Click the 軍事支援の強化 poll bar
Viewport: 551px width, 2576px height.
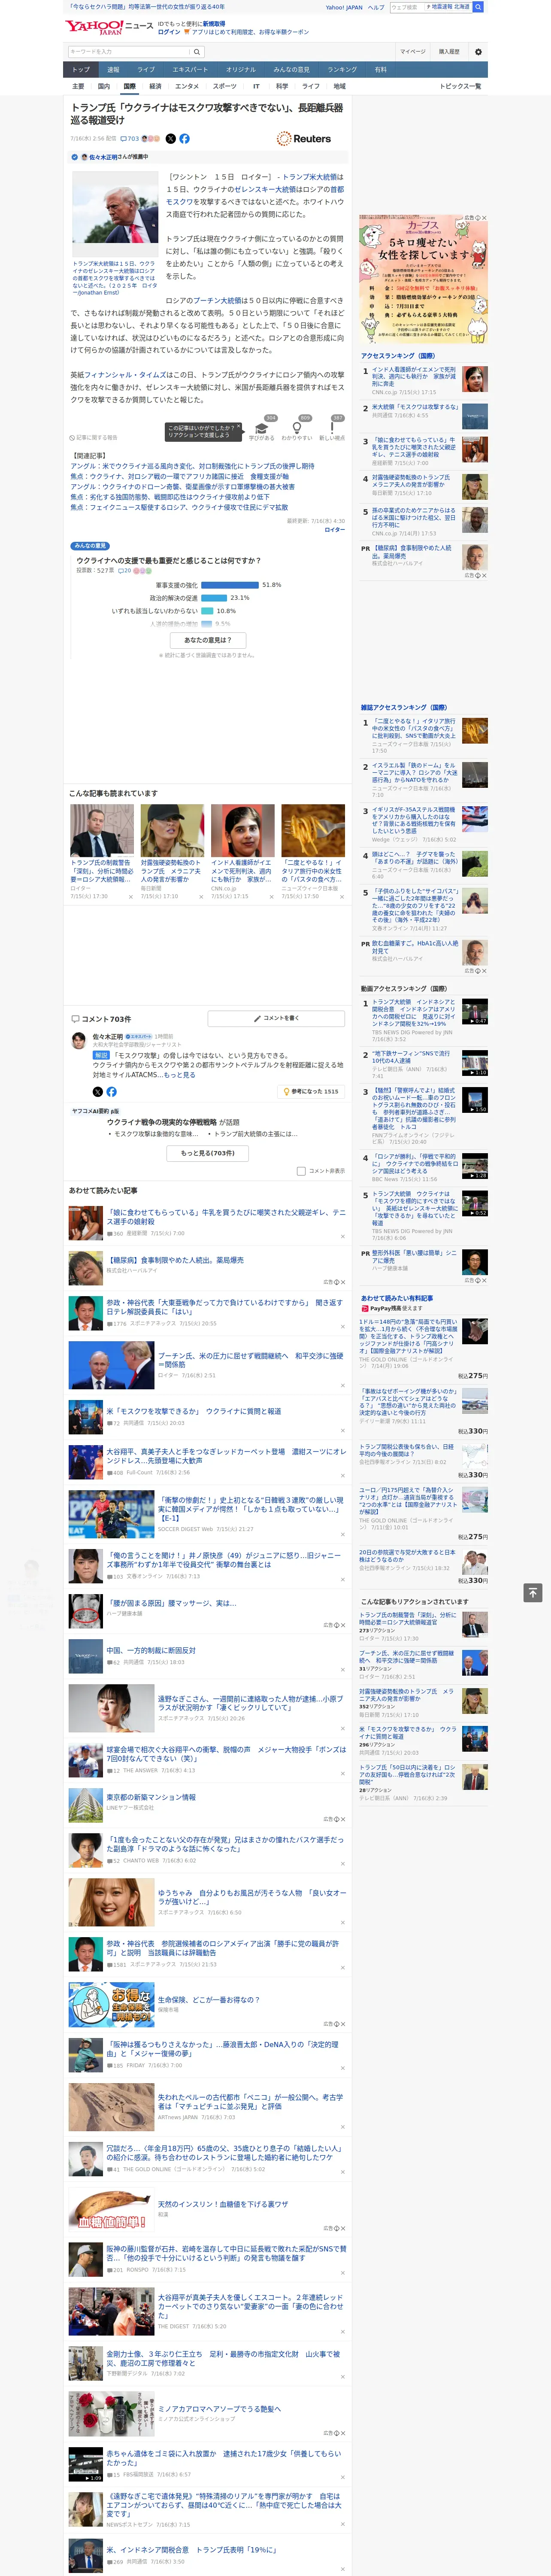230,585
